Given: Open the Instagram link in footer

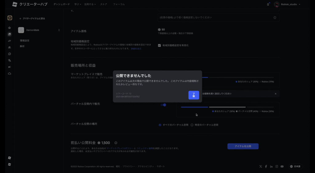Looking at the screenshot, I should (x=277, y=166).
